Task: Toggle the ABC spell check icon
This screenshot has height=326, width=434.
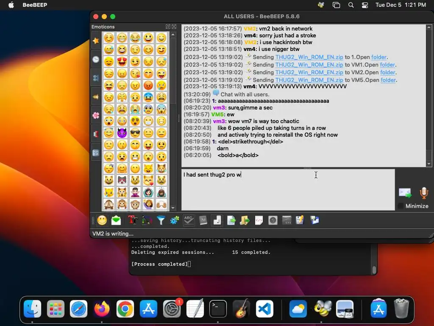Action: click(x=189, y=221)
